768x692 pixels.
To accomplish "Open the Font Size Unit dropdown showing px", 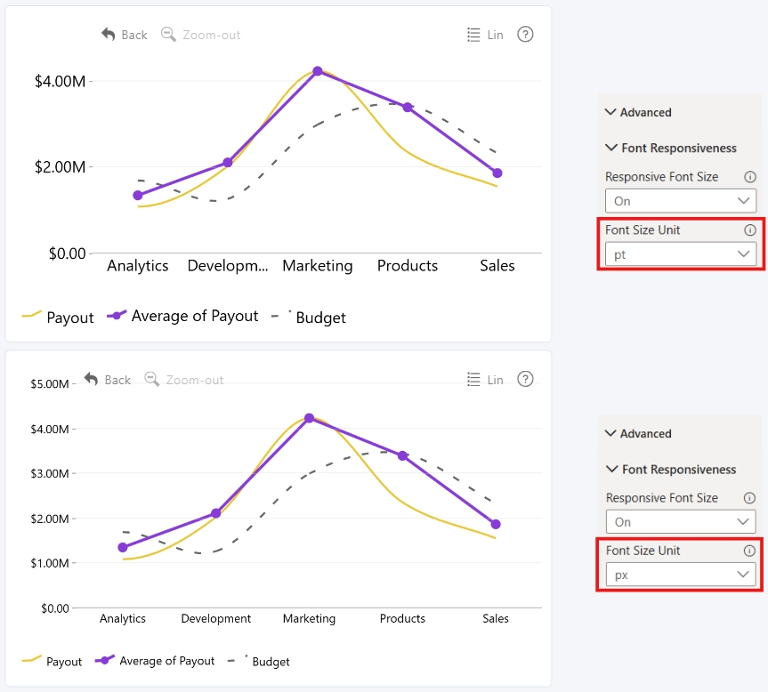I will tap(680, 575).
